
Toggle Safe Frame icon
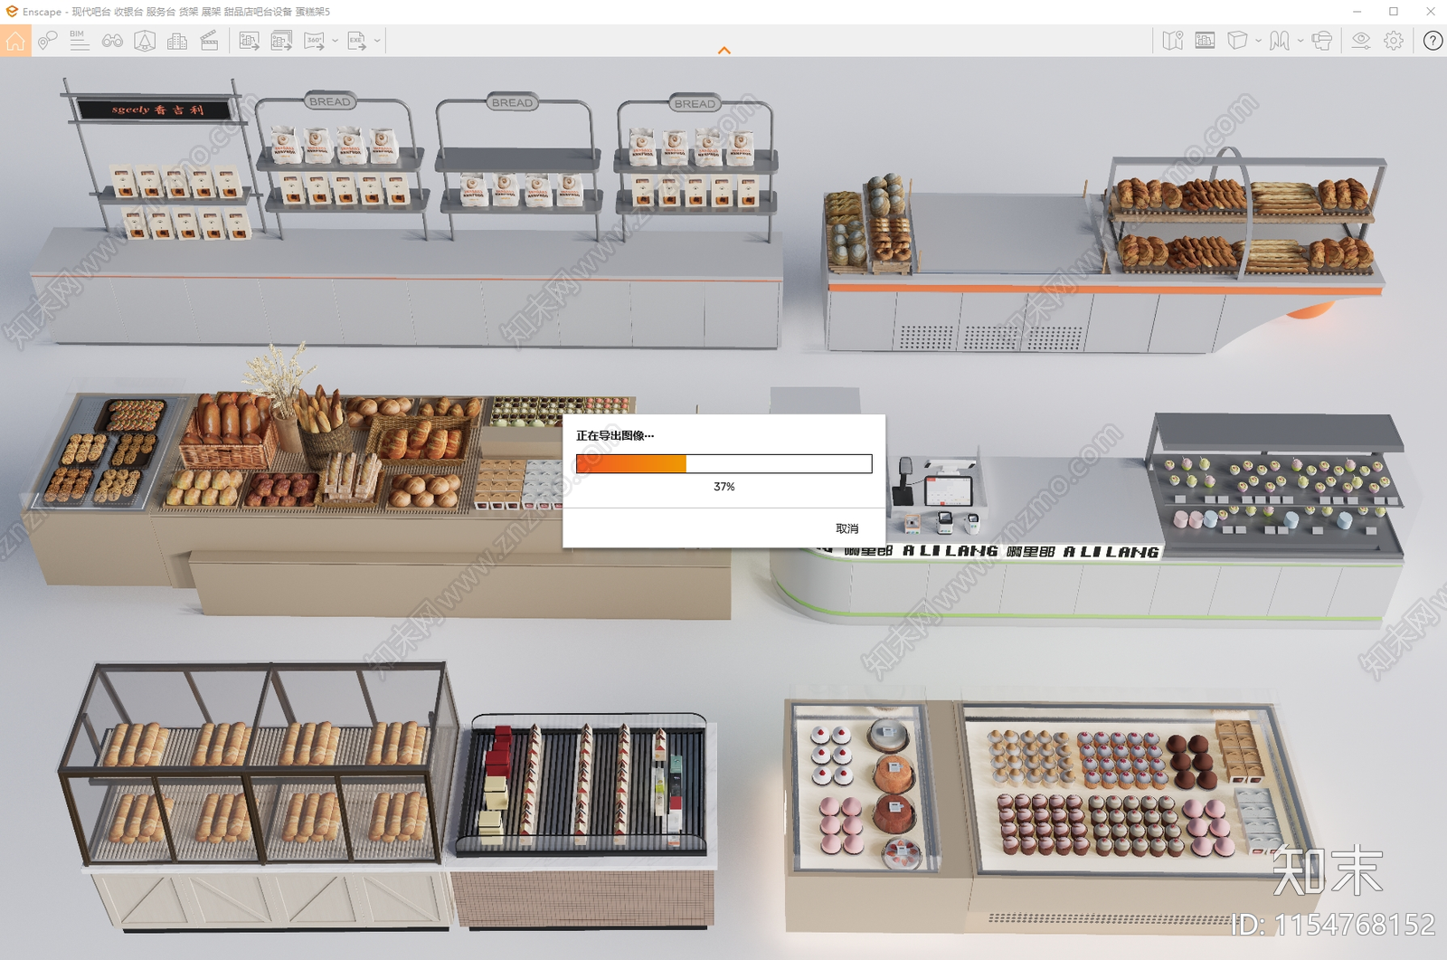1205,41
